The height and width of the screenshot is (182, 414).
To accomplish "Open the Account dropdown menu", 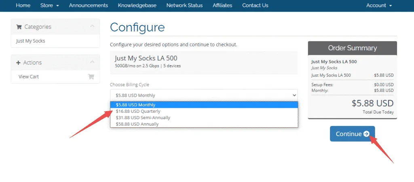I will (379, 6).
